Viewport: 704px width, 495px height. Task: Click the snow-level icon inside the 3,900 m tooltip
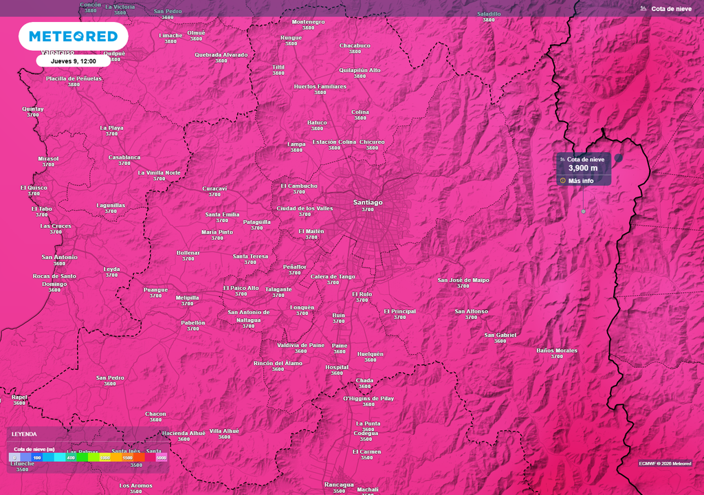pos(562,159)
